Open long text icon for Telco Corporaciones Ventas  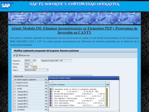[x=107, y=101]
